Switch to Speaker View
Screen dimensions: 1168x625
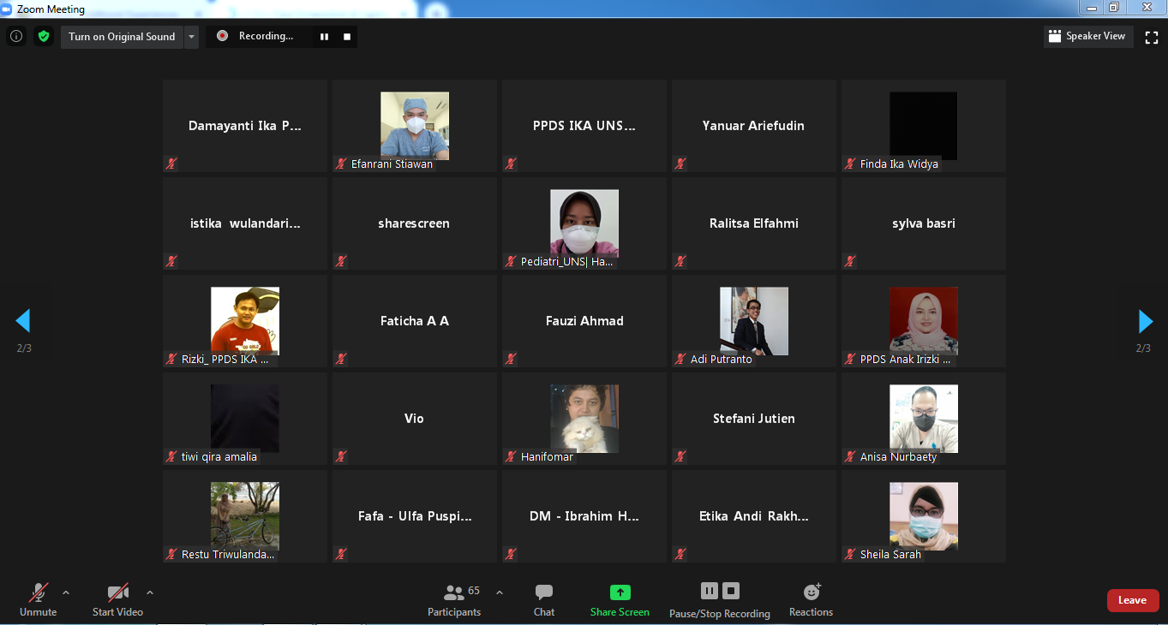[1087, 37]
